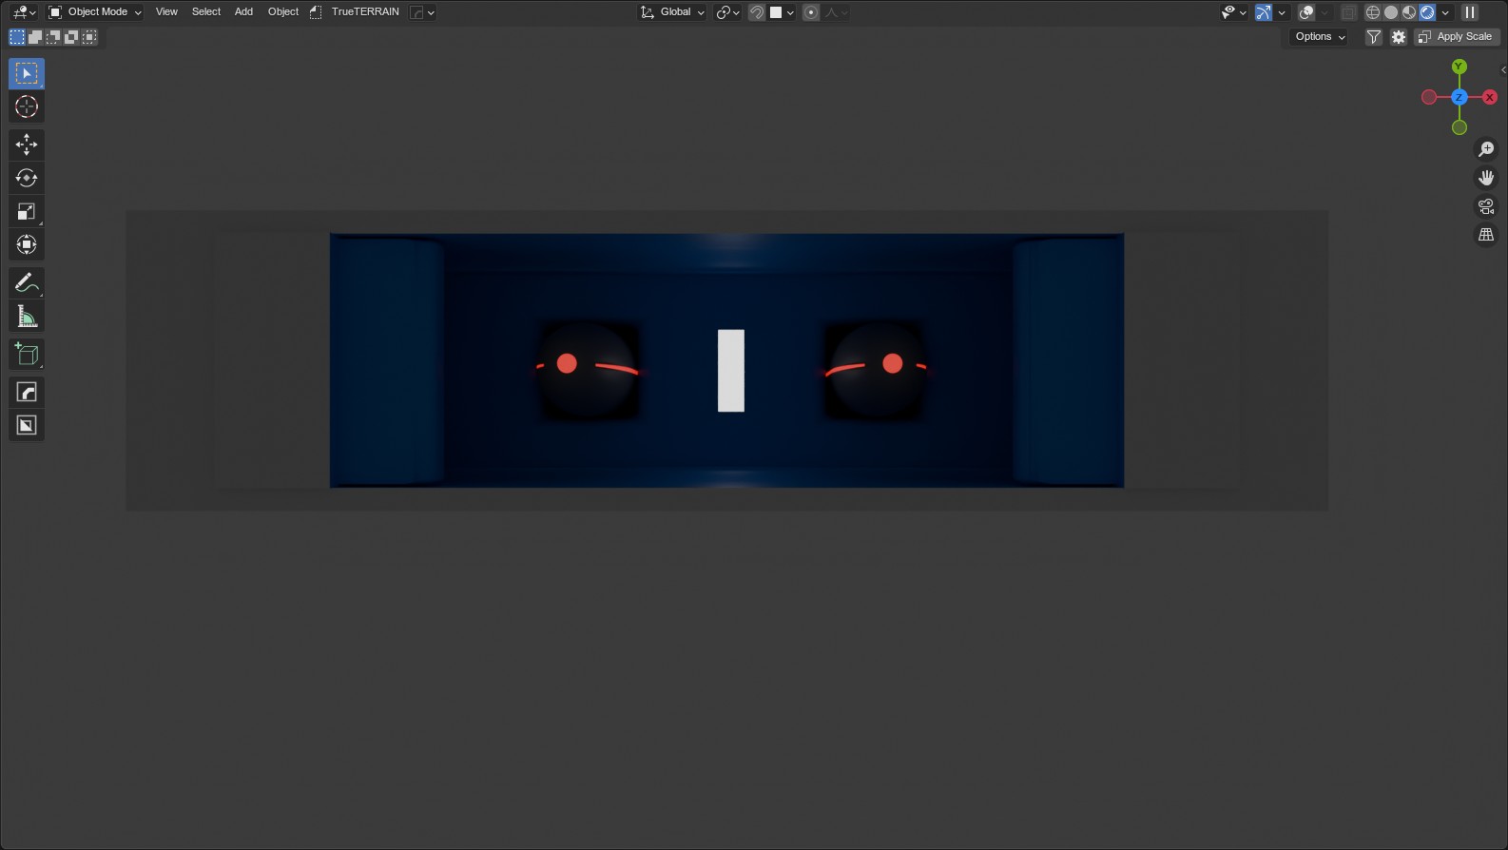Expand the sidebar using the edge arrow
Image resolution: width=1508 pixels, height=850 pixels.
1503,69
